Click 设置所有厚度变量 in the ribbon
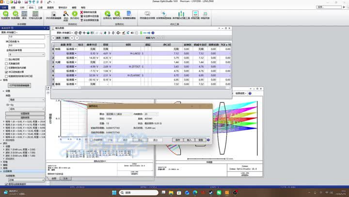Image resolution: width=349 pixels, height=197 pixels. (x=90, y=20)
